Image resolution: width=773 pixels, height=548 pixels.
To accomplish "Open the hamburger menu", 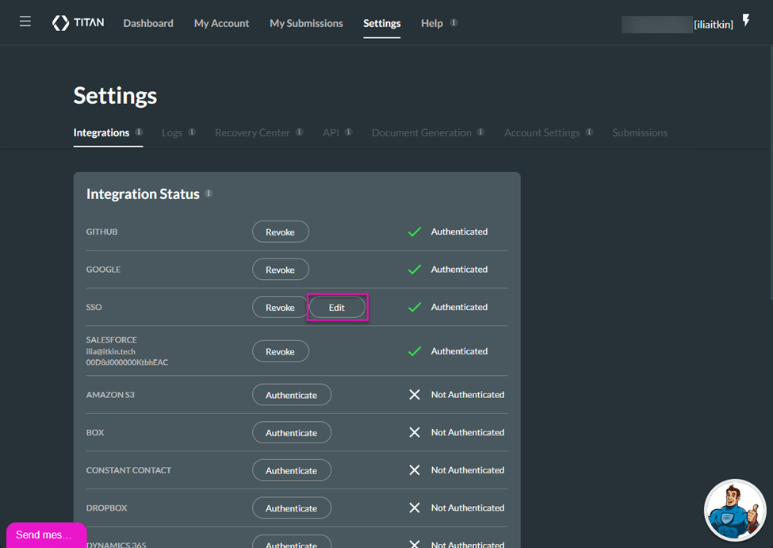I will [25, 21].
